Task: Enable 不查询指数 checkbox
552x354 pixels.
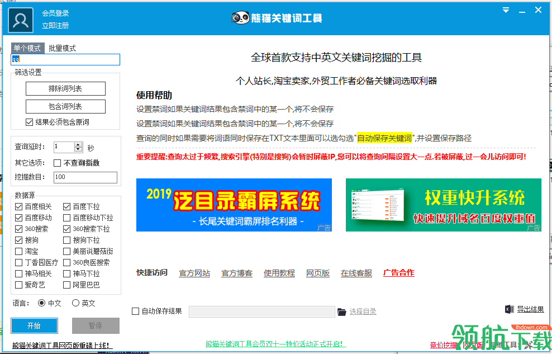Action: point(58,163)
